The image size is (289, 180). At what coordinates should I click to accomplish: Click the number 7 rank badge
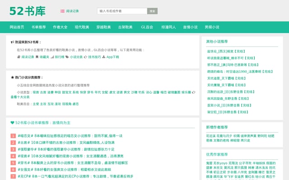(13, 176)
